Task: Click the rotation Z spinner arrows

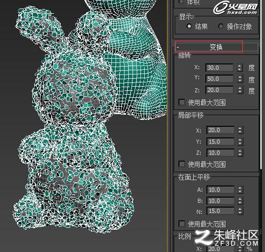Action: point(240,90)
